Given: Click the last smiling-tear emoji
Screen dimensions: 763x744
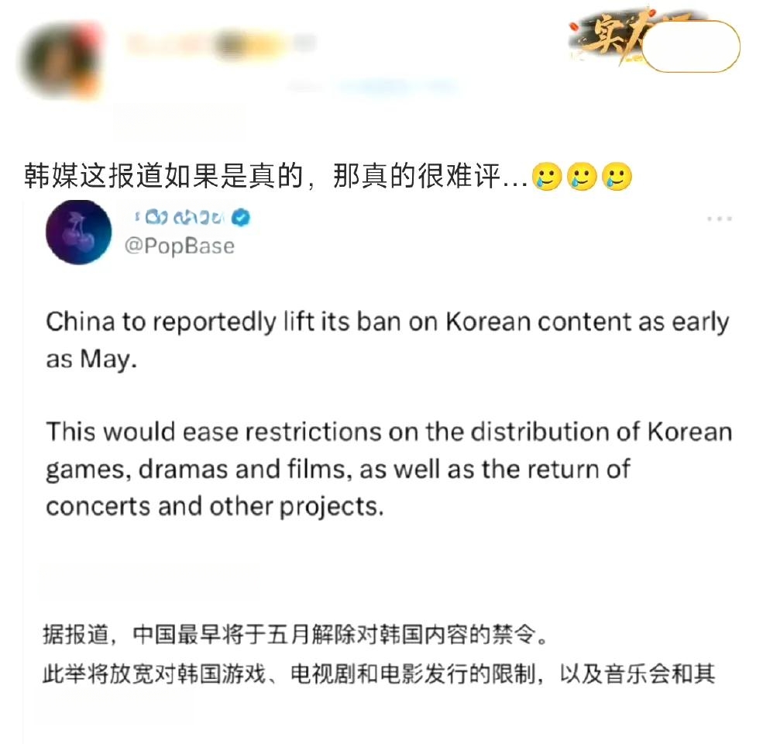Looking at the screenshot, I should [x=617, y=176].
